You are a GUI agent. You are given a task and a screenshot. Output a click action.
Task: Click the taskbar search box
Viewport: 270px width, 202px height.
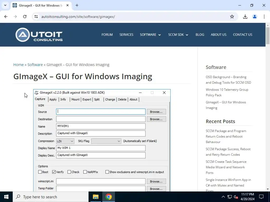coord(51,197)
